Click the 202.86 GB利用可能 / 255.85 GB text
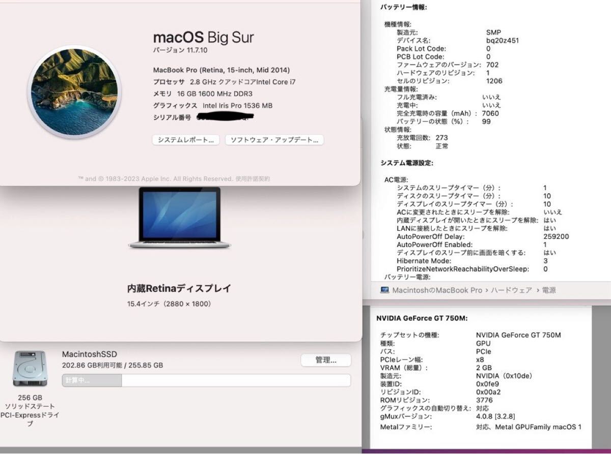Screen dimensions: 611x454 [x=113, y=365]
